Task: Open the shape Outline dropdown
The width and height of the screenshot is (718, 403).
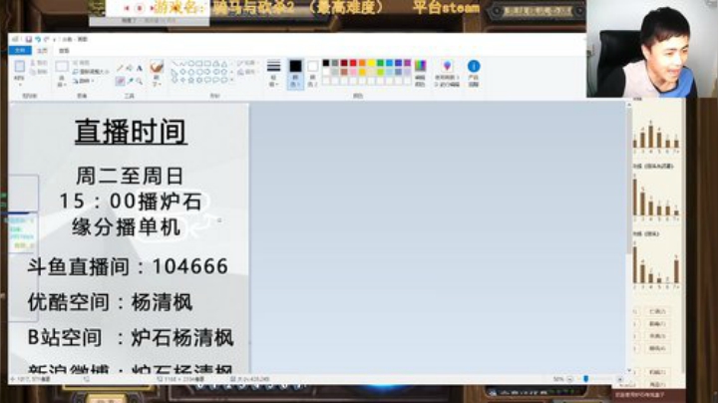Action: (247, 63)
